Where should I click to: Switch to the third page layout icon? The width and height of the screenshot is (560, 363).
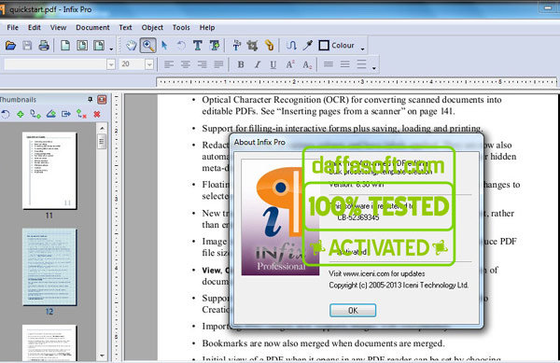coord(99,46)
